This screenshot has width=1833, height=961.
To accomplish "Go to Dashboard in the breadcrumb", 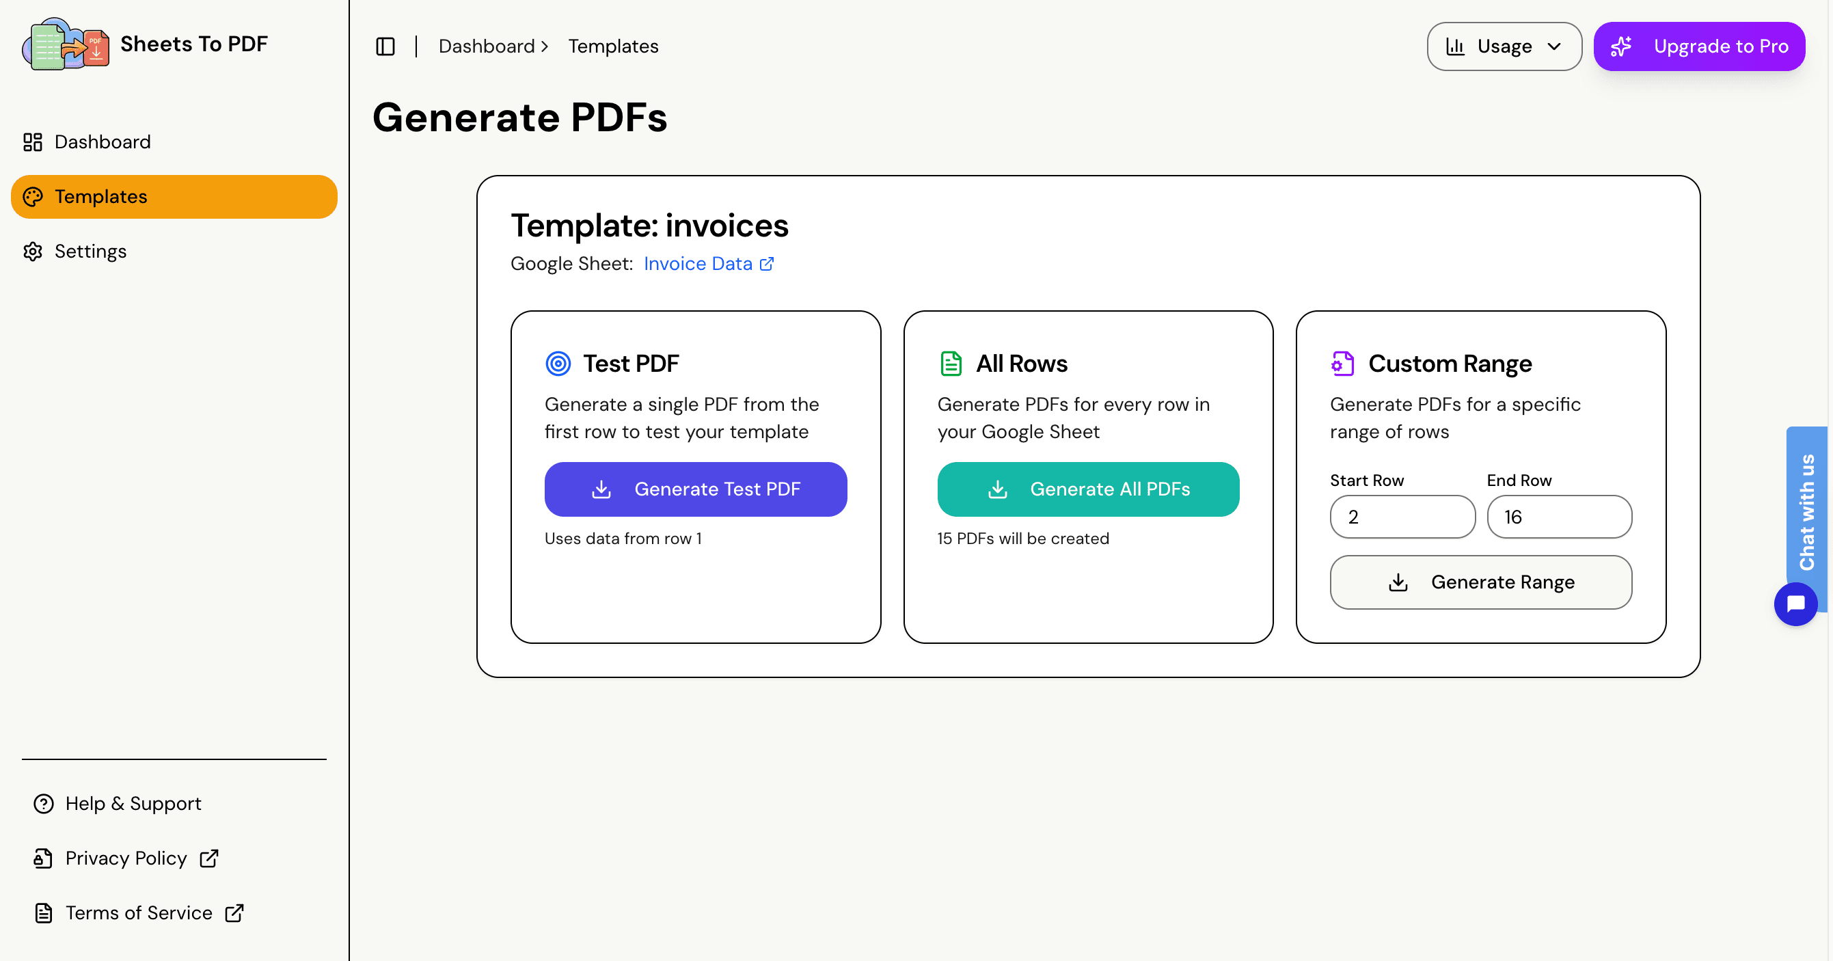I will [x=486, y=46].
